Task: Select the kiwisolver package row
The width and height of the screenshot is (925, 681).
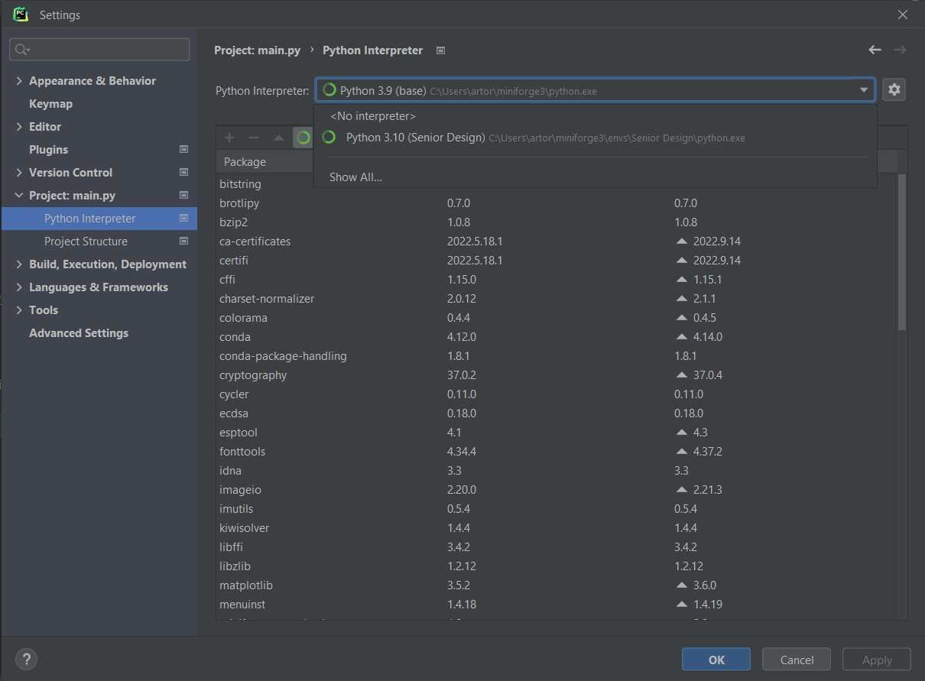Action: [557, 528]
